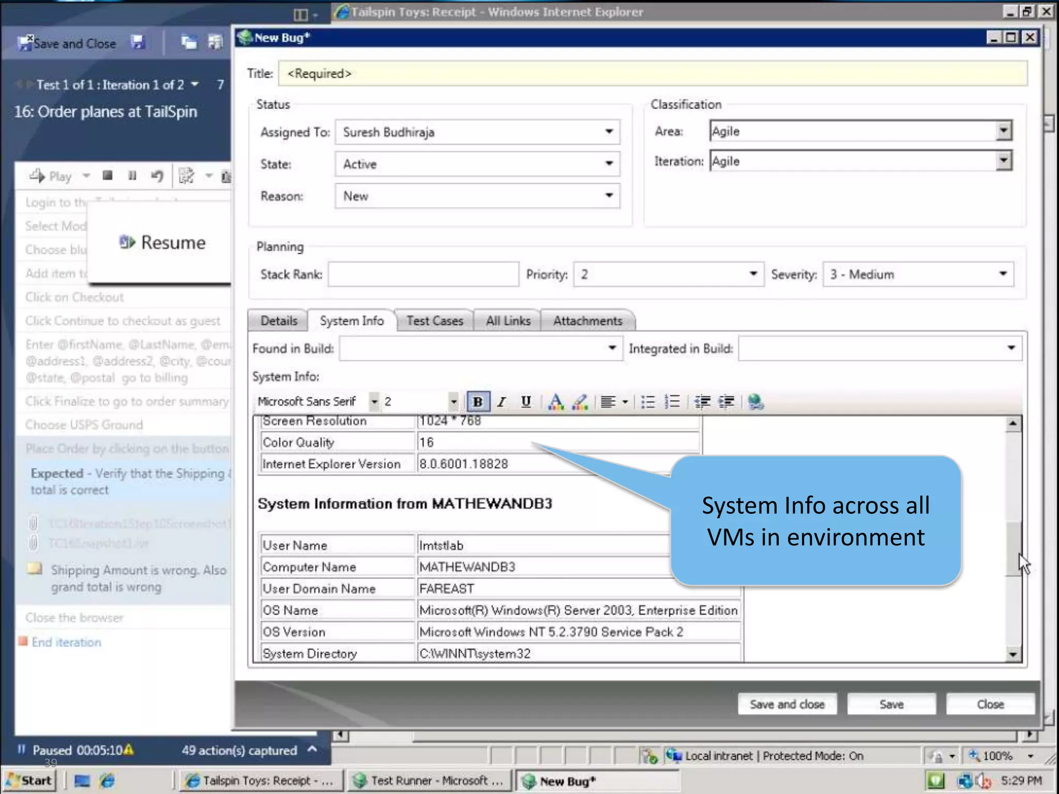Viewport: 1059px width, 794px height.
Task: Expand the Test 1 of 1 iteration dropdown
Action: [195, 84]
